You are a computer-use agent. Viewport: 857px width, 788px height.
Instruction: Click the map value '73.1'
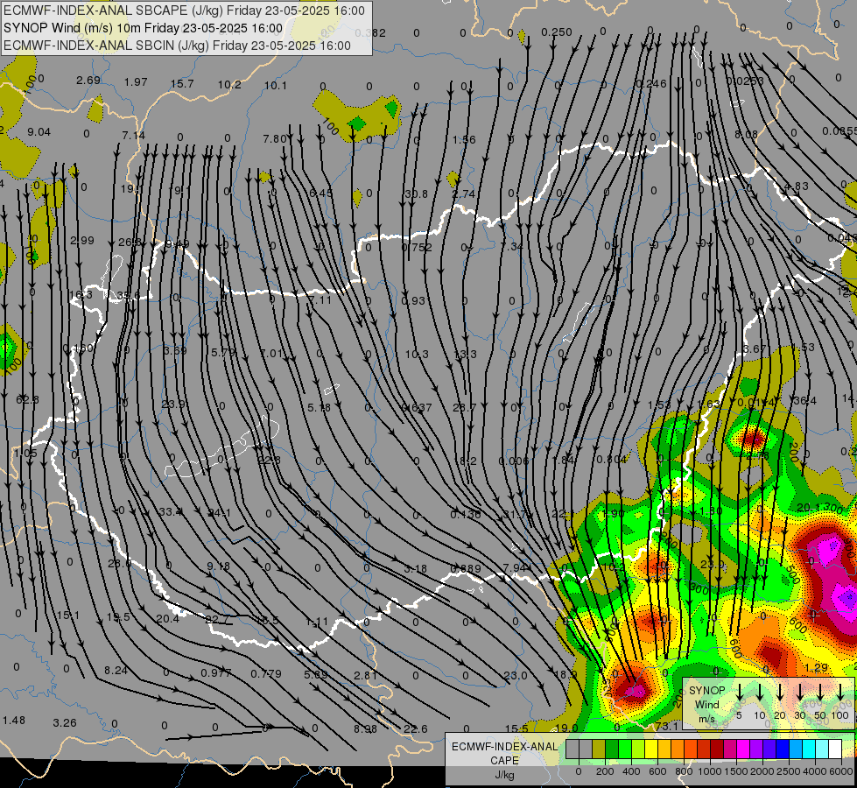[x=667, y=726]
